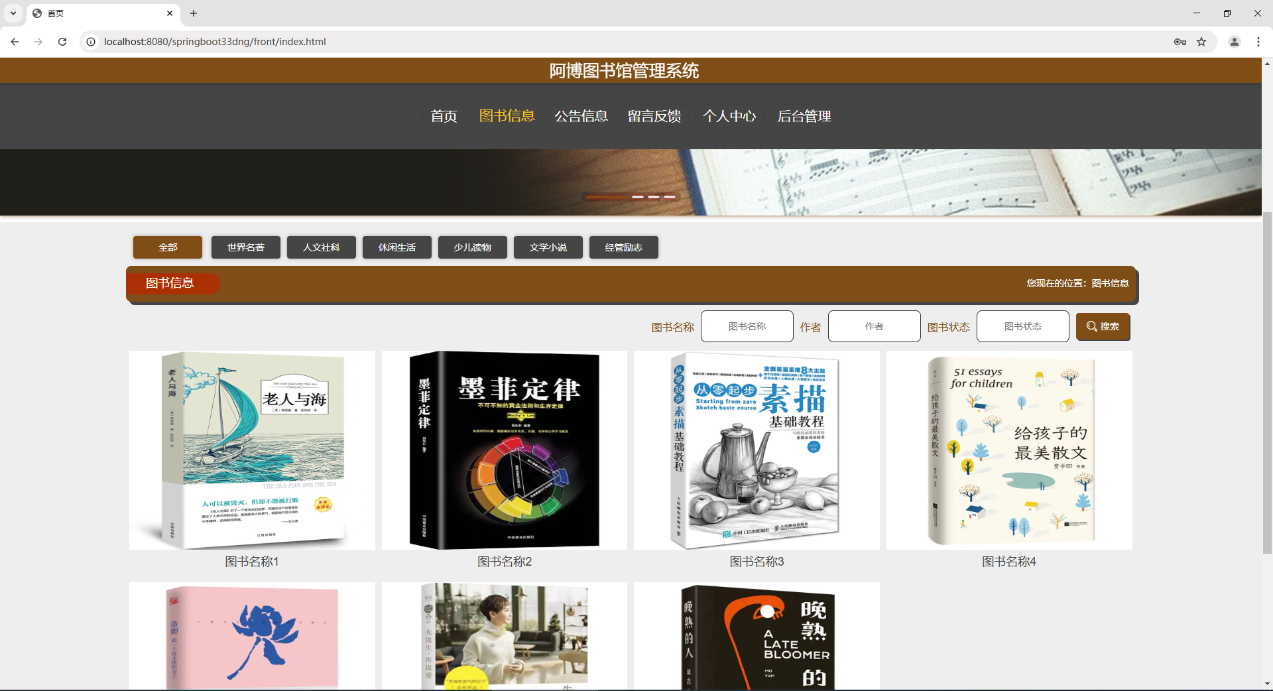Viewport: 1273px width, 691px height.
Task: Click the address bar URL
Action: tap(215, 42)
